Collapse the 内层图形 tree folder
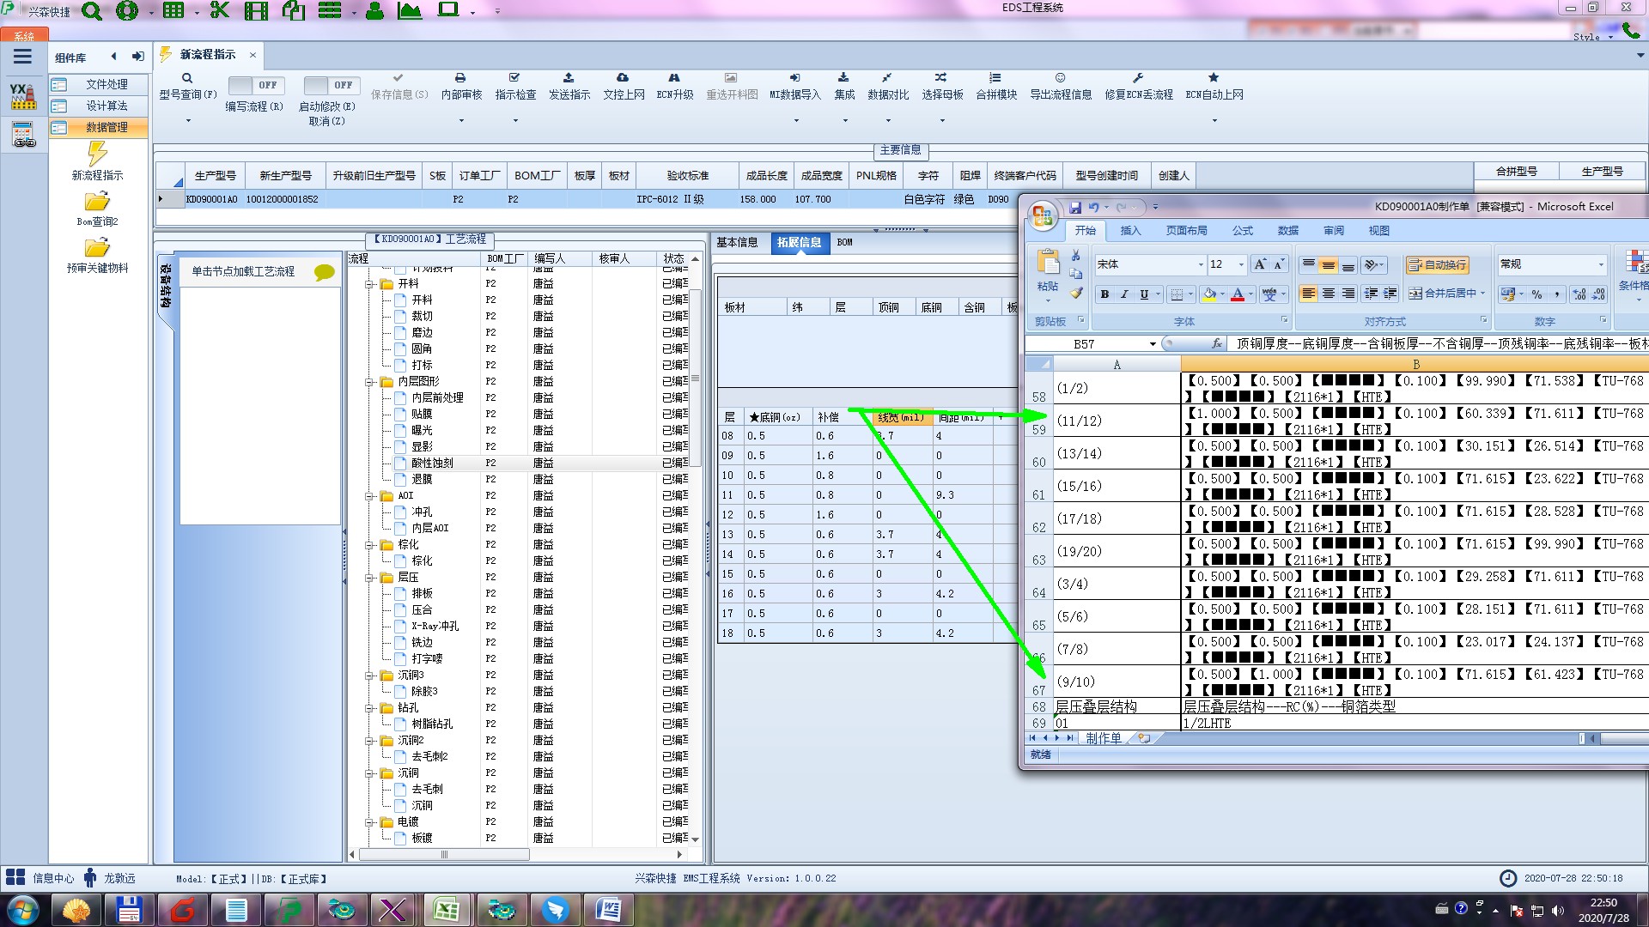Image resolution: width=1649 pixels, height=927 pixels. (x=370, y=382)
